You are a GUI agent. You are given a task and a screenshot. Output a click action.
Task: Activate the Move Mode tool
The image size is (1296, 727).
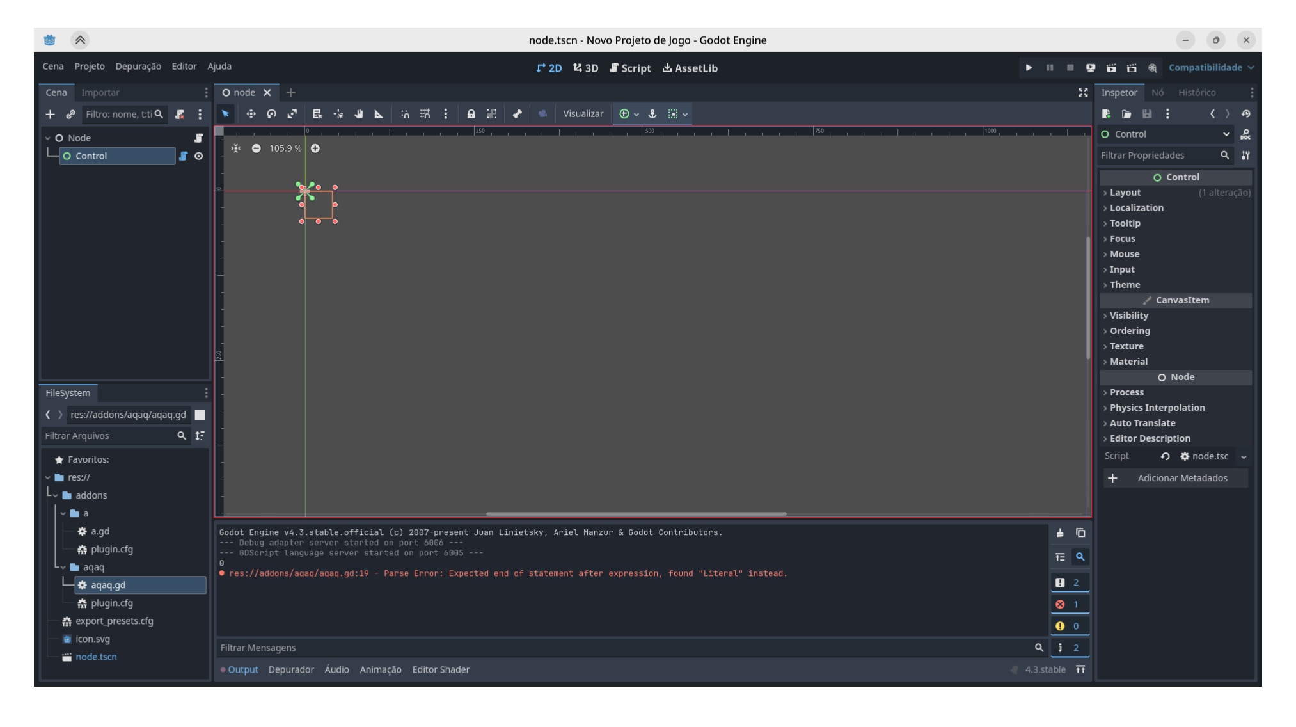pyautogui.click(x=251, y=114)
